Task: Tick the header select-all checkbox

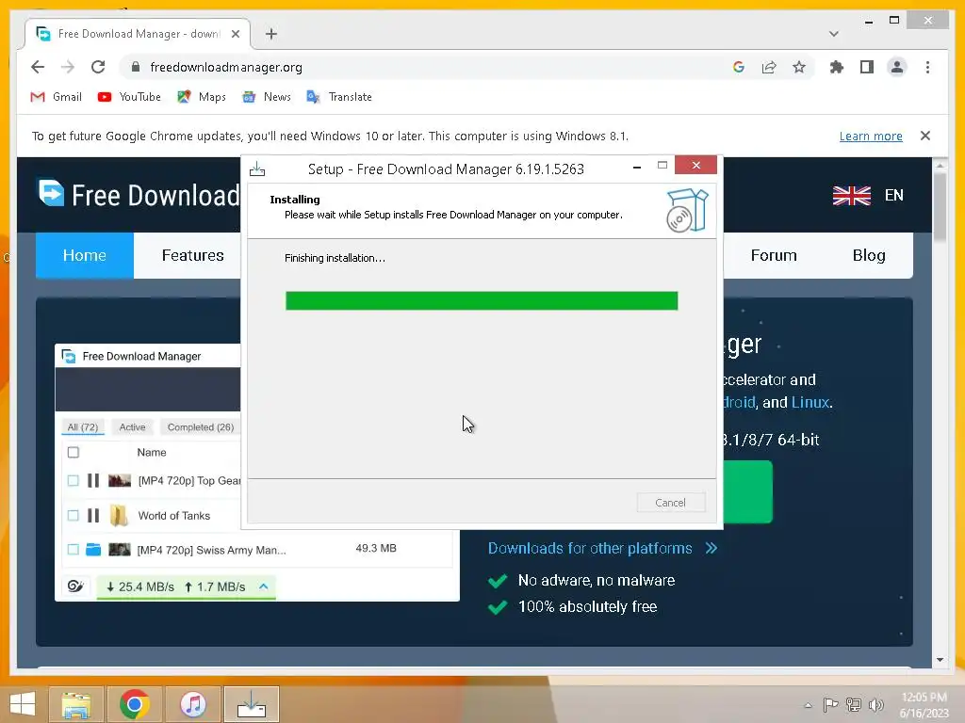Action: 74,453
